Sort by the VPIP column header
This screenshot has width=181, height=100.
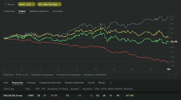(x=37, y=89)
